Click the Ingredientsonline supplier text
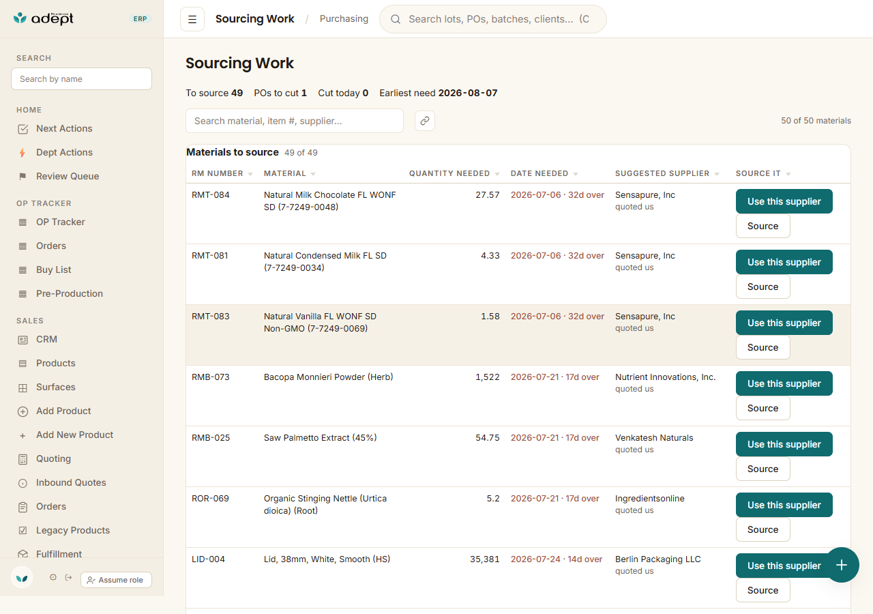 (650, 498)
